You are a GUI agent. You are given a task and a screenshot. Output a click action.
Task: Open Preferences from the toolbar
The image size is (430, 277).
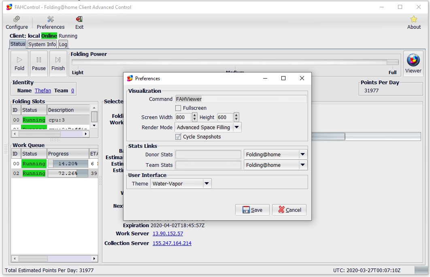coord(51,19)
